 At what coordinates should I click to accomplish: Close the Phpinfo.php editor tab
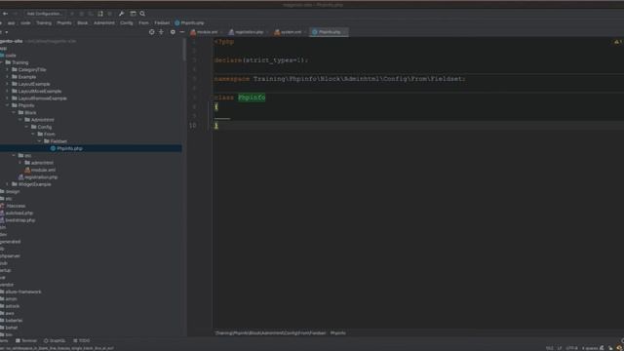[x=344, y=32]
